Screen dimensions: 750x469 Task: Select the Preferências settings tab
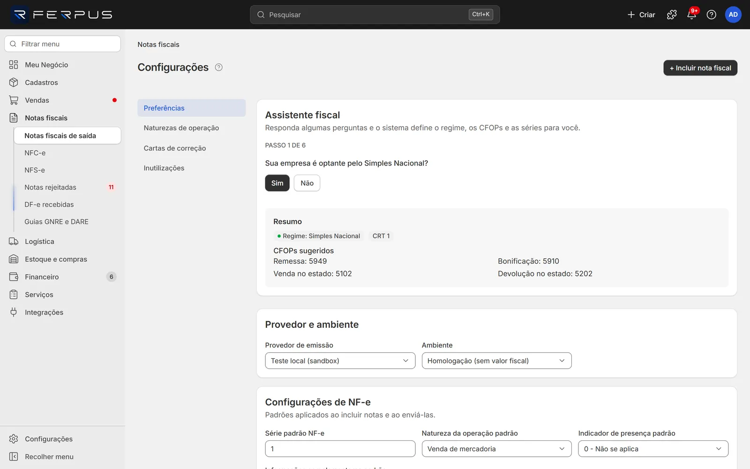pyautogui.click(x=191, y=108)
